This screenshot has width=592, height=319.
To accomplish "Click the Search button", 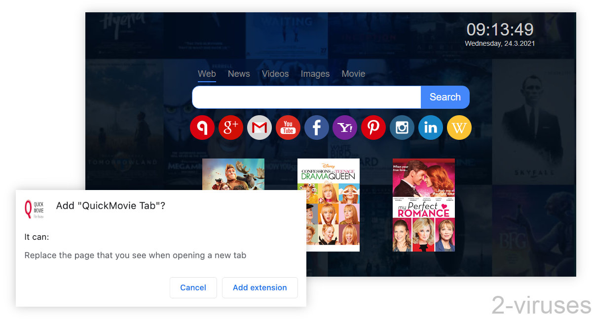I will pos(444,97).
